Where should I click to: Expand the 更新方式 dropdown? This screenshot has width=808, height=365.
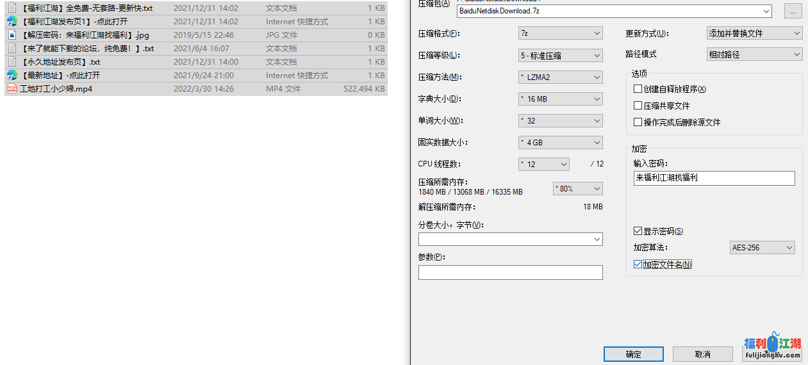click(x=754, y=33)
